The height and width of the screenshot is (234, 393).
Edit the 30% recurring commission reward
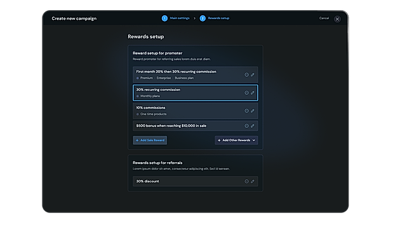[253, 93]
